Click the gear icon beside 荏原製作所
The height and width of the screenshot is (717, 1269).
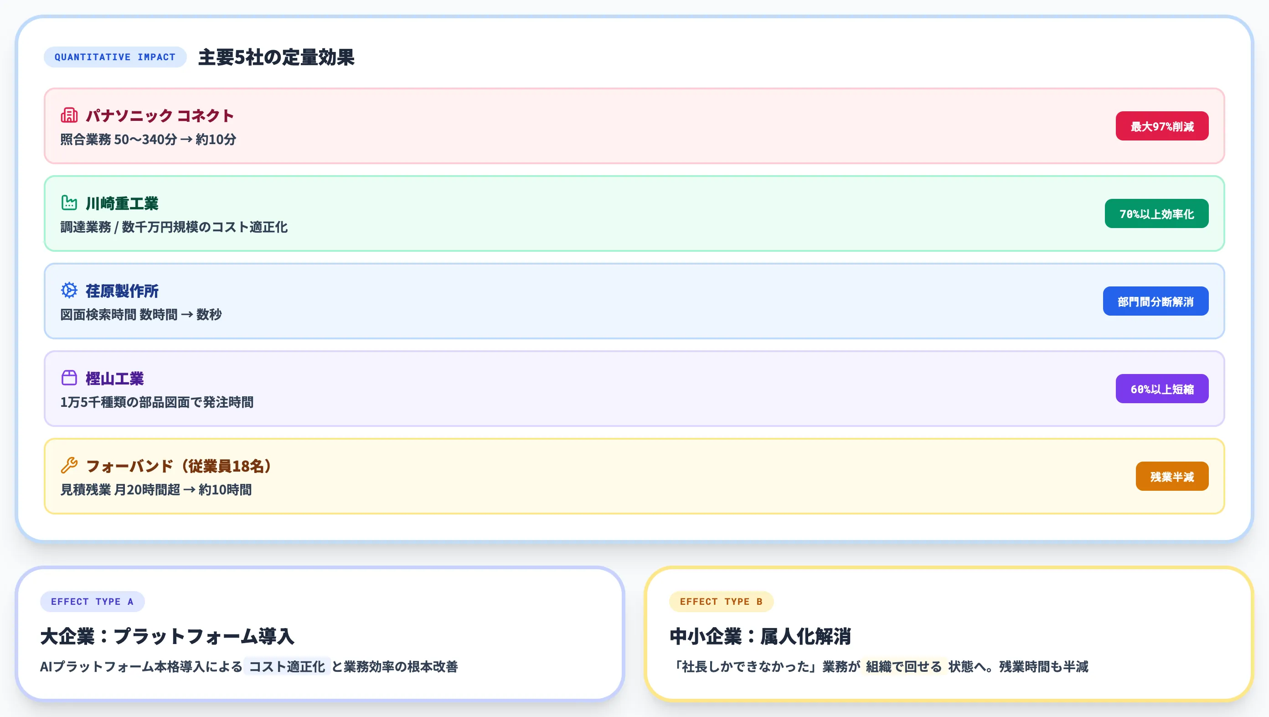tap(69, 290)
